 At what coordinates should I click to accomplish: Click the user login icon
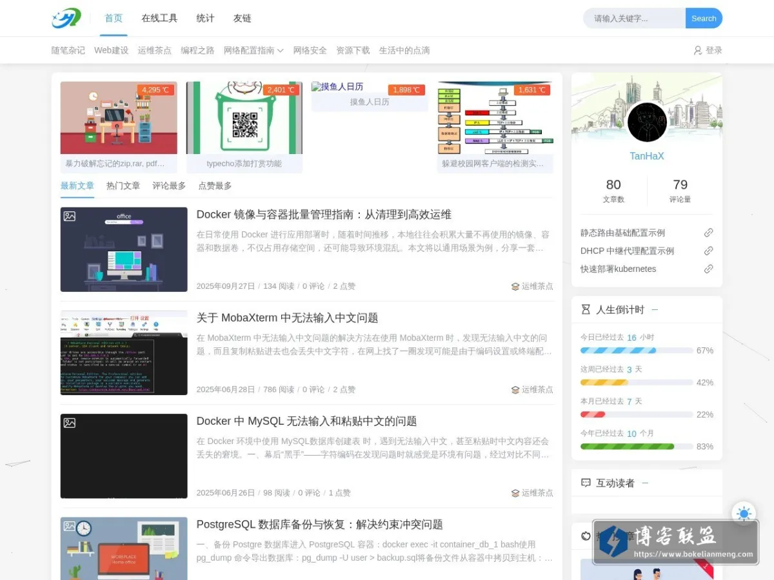tap(697, 50)
